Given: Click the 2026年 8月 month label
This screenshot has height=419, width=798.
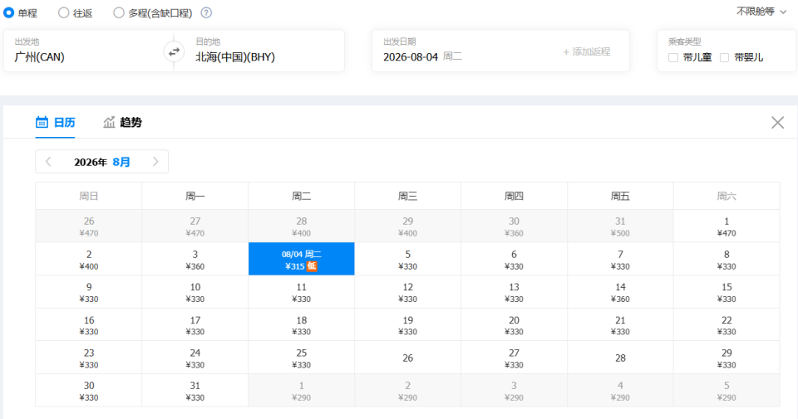Looking at the screenshot, I should click(x=101, y=162).
